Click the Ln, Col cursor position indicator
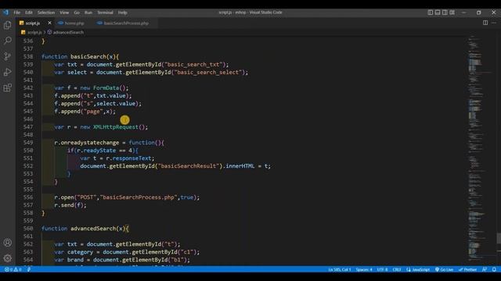Image resolution: width=501 pixels, height=281 pixels. point(339,269)
